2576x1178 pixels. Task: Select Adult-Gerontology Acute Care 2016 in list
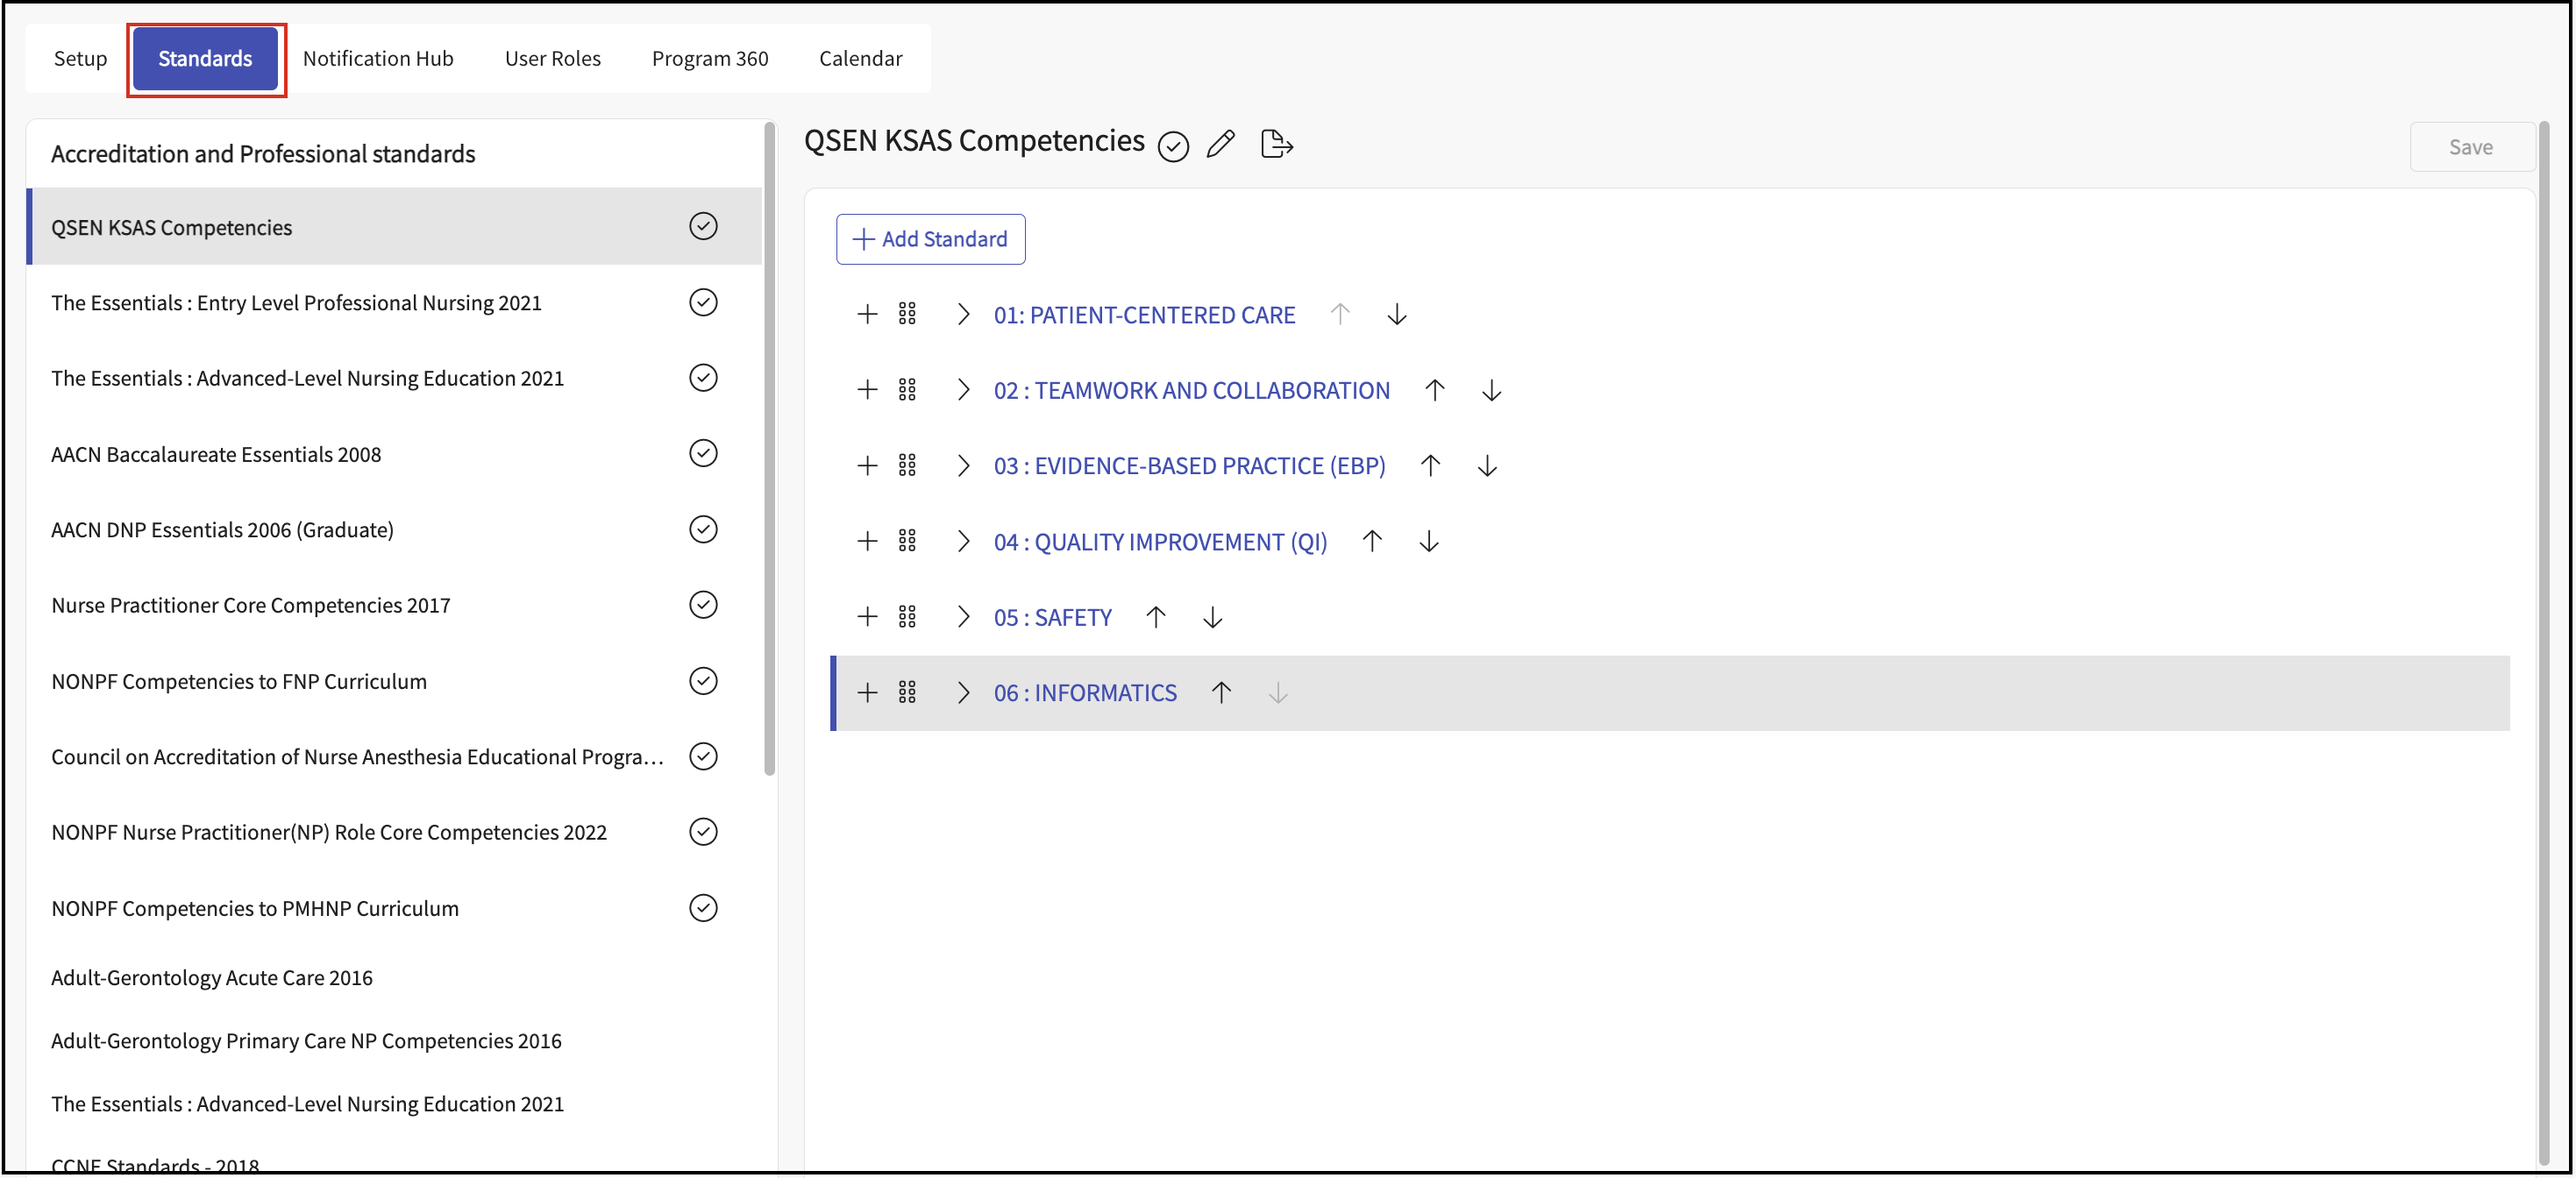click(x=212, y=977)
